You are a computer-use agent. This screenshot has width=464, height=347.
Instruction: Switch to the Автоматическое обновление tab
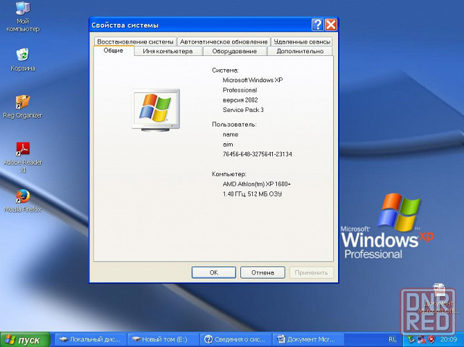coord(224,41)
